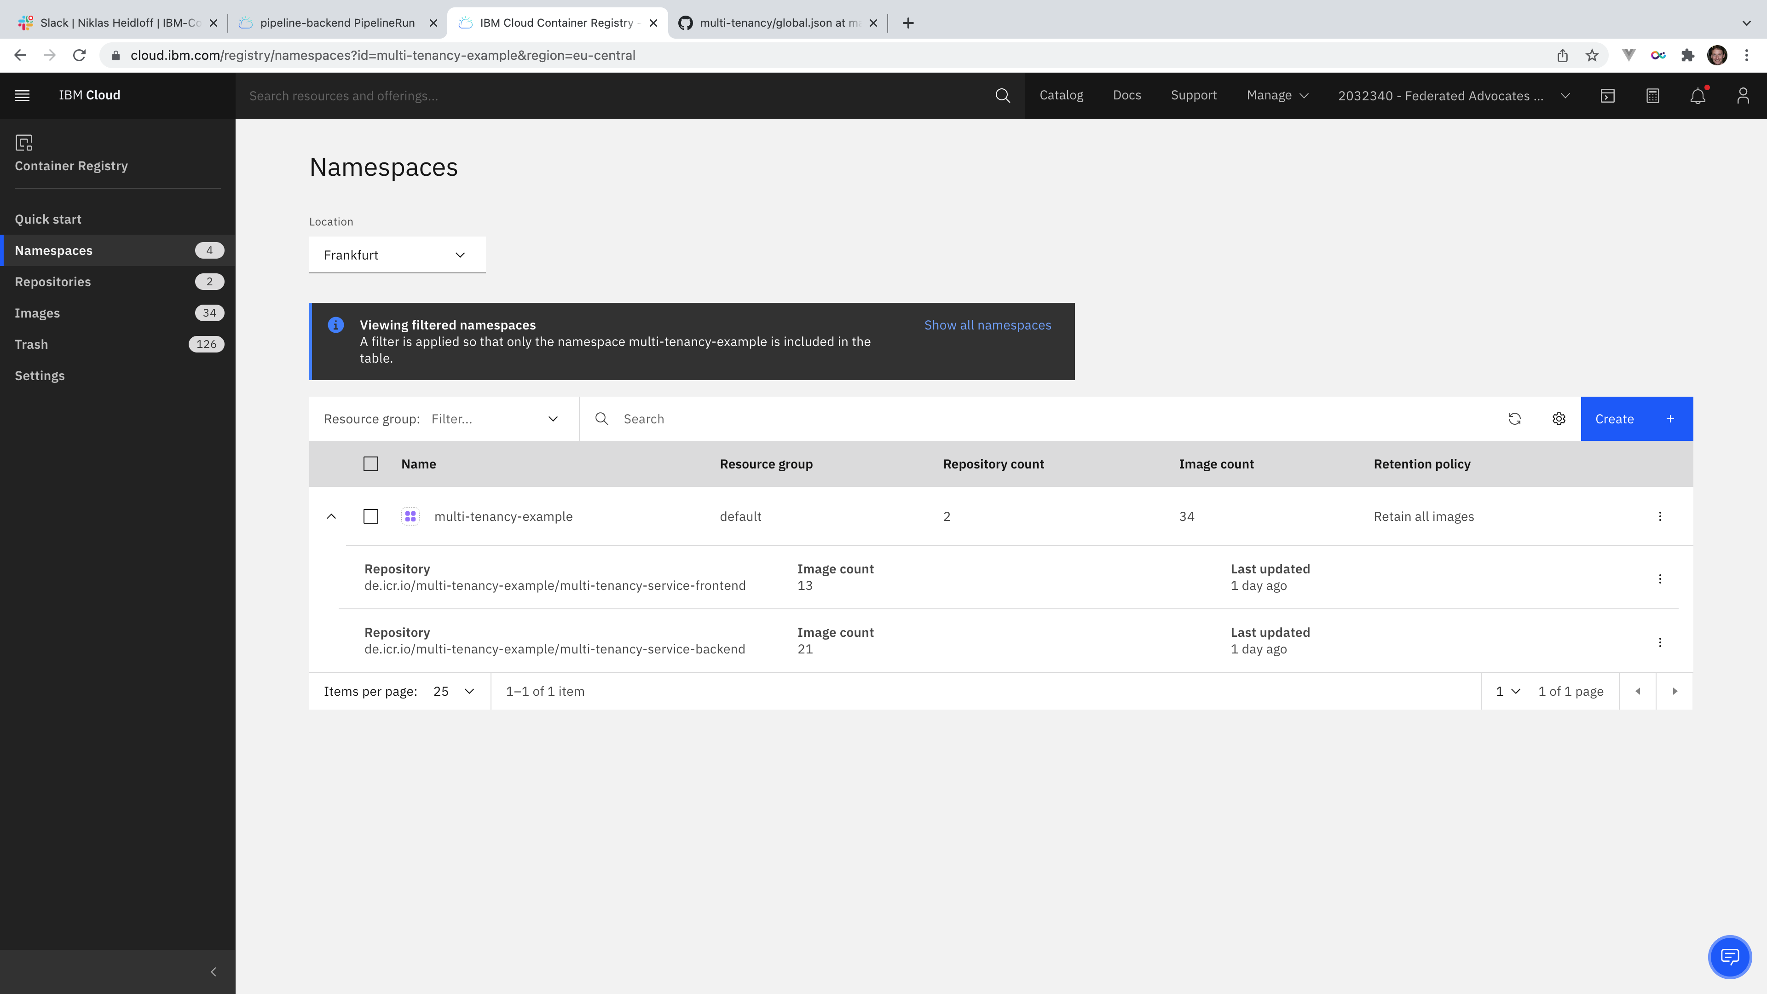
Task: Open the Items per page dropdown
Action: point(453,691)
